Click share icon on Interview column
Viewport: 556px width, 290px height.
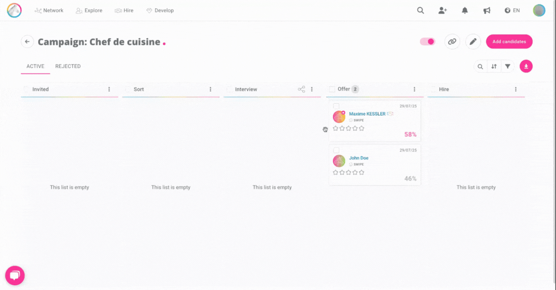click(301, 89)
